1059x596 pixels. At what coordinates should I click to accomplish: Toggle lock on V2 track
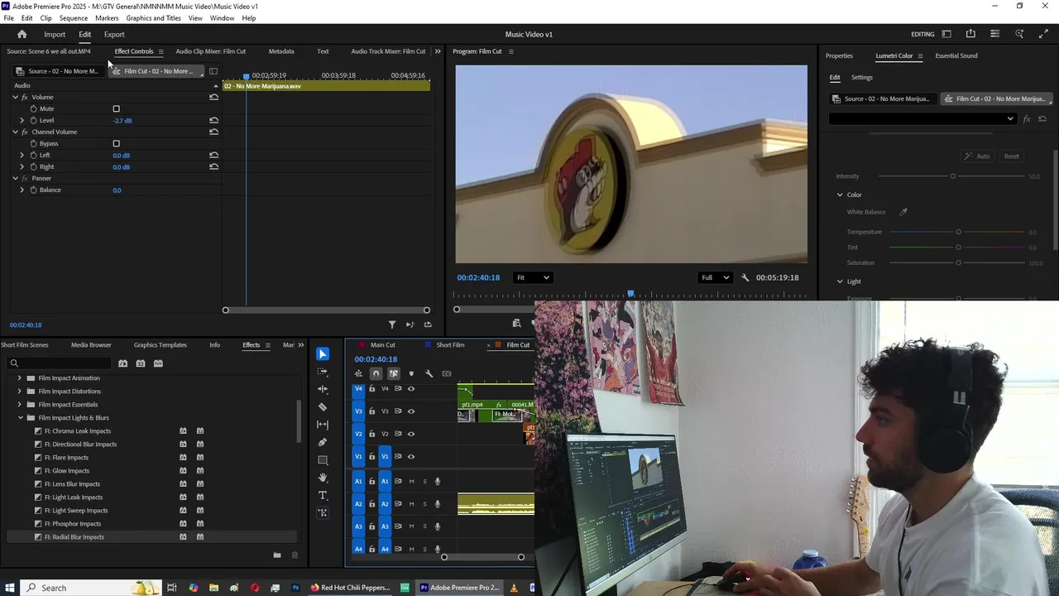pos(372,434)
